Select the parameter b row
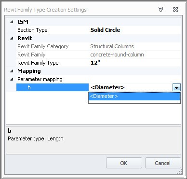187x179 pixels. 53,87
